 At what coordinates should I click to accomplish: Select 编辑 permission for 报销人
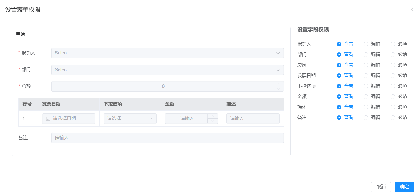[x=366, y=44]
